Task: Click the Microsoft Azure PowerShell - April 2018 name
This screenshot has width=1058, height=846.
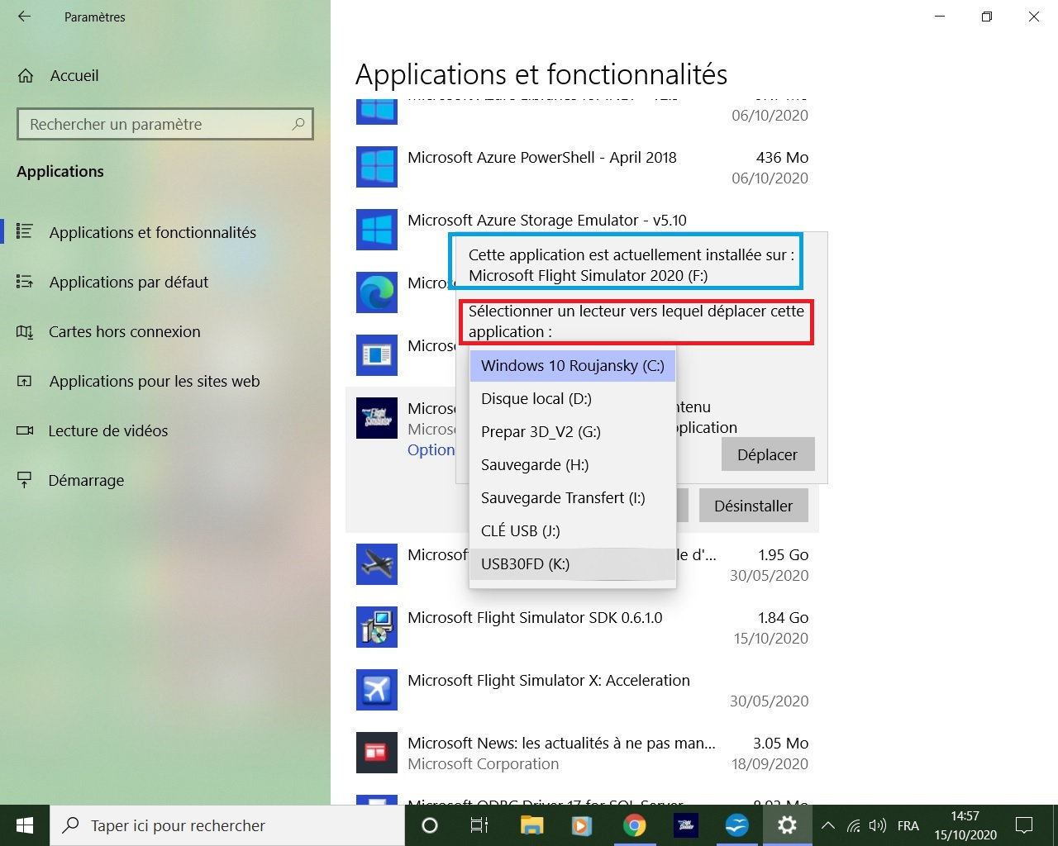Action: coord(542,157)
